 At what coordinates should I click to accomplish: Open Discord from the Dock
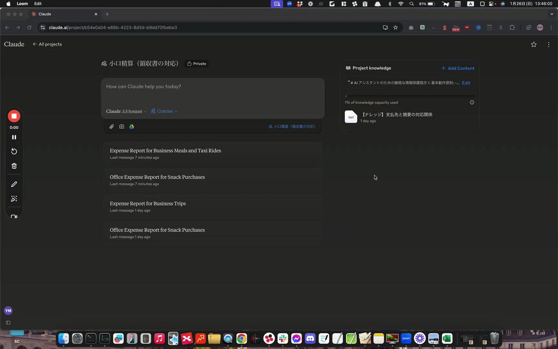click(310, 338)
